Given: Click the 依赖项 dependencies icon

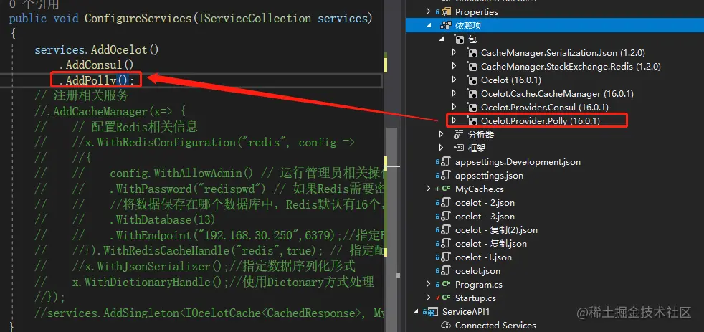Looking at the screenshot, I should 447,26.
